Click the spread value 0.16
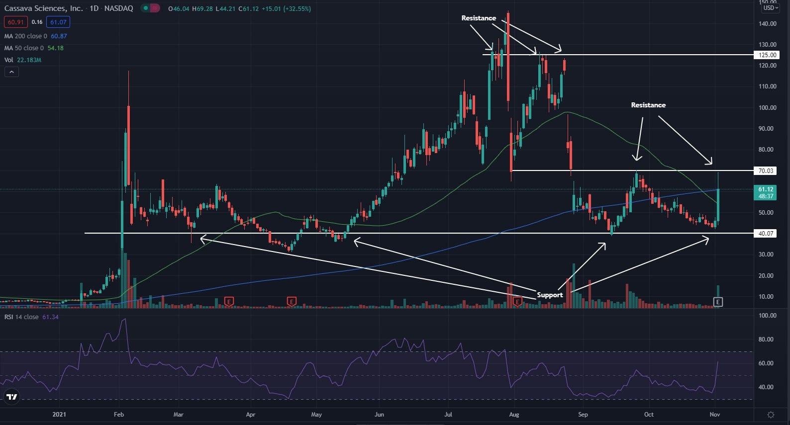The height and width of the screenshot is (425, 790). pyautogui.click(x=37, y=22)
